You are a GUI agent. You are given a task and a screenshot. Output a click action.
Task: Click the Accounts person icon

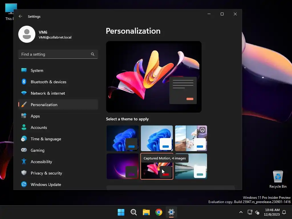[24, 127]
